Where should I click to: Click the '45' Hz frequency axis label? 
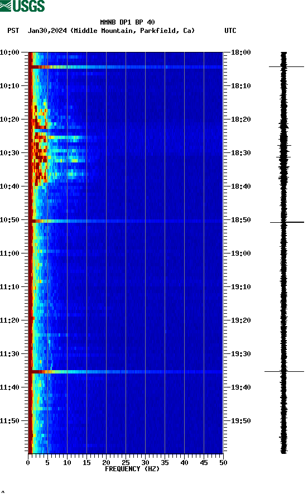click(204, 463)
